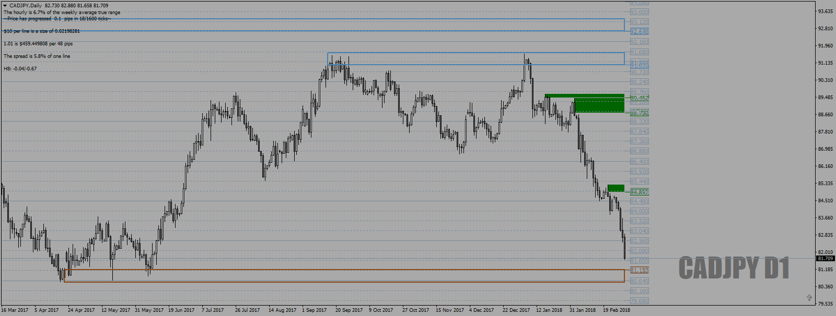Click the '16 Mar 2017' date on the time axis
836x316 pixels.
tap(15, 310)
